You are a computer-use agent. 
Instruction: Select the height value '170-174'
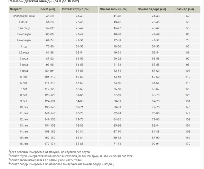click(x=50, y=144)
